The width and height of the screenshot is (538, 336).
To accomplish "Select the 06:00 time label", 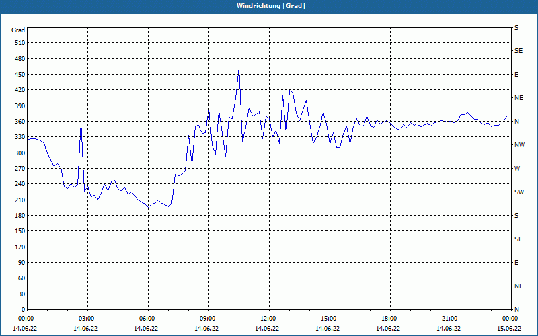I will click(x=146, y=319).
